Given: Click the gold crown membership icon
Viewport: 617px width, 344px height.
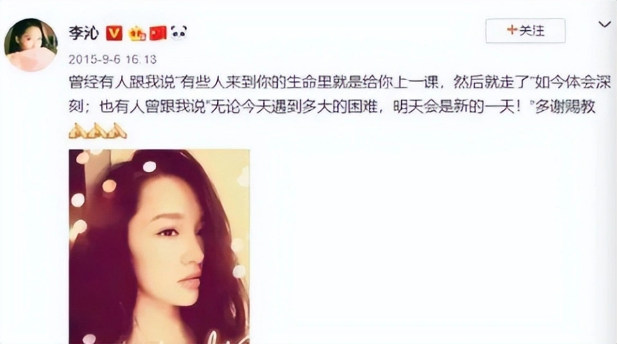Looking at the screenshot, I should 137,33.
